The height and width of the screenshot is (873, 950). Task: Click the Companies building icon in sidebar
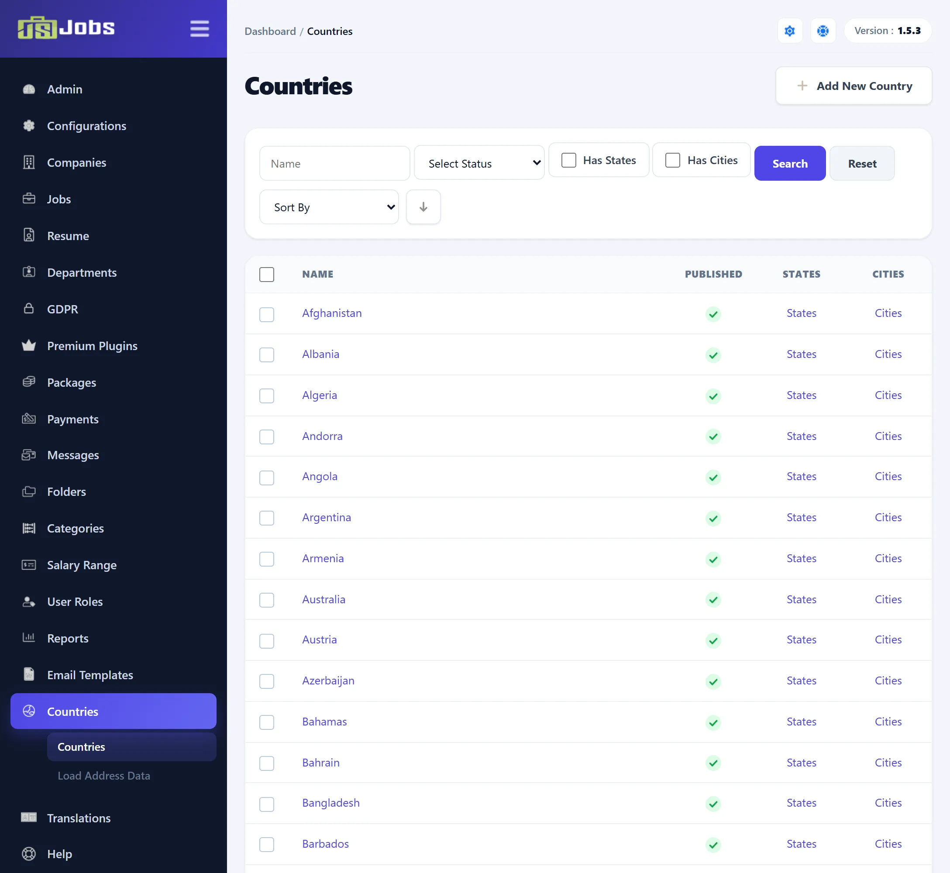point(29,162)
